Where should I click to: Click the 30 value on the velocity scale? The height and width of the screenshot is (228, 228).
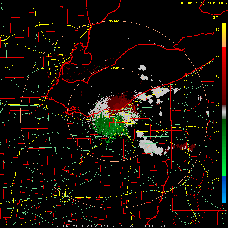click(218, 86)
